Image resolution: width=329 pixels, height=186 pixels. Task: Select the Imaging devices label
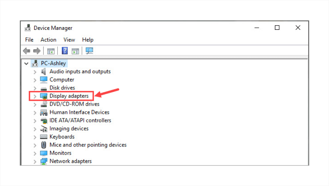tap(69, 129)
